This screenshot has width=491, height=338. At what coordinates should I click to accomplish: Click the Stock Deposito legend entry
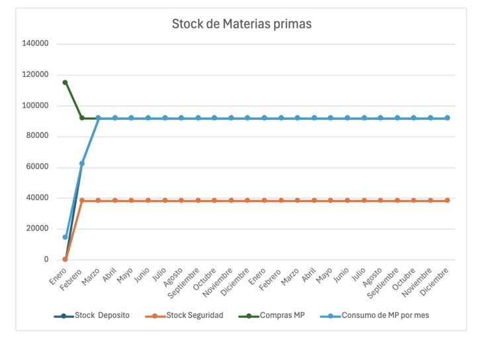[x=102, y=315]
